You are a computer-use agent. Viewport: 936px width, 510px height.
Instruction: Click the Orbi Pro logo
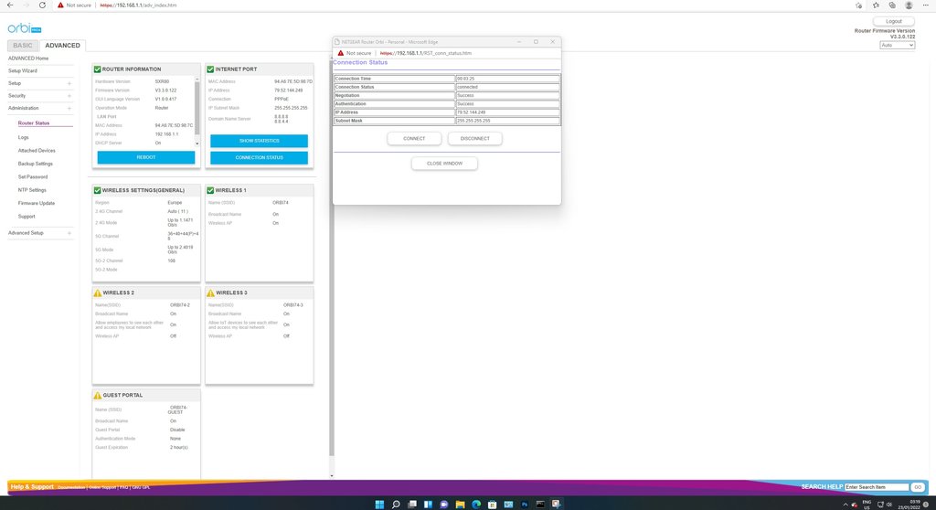(25, 28)
